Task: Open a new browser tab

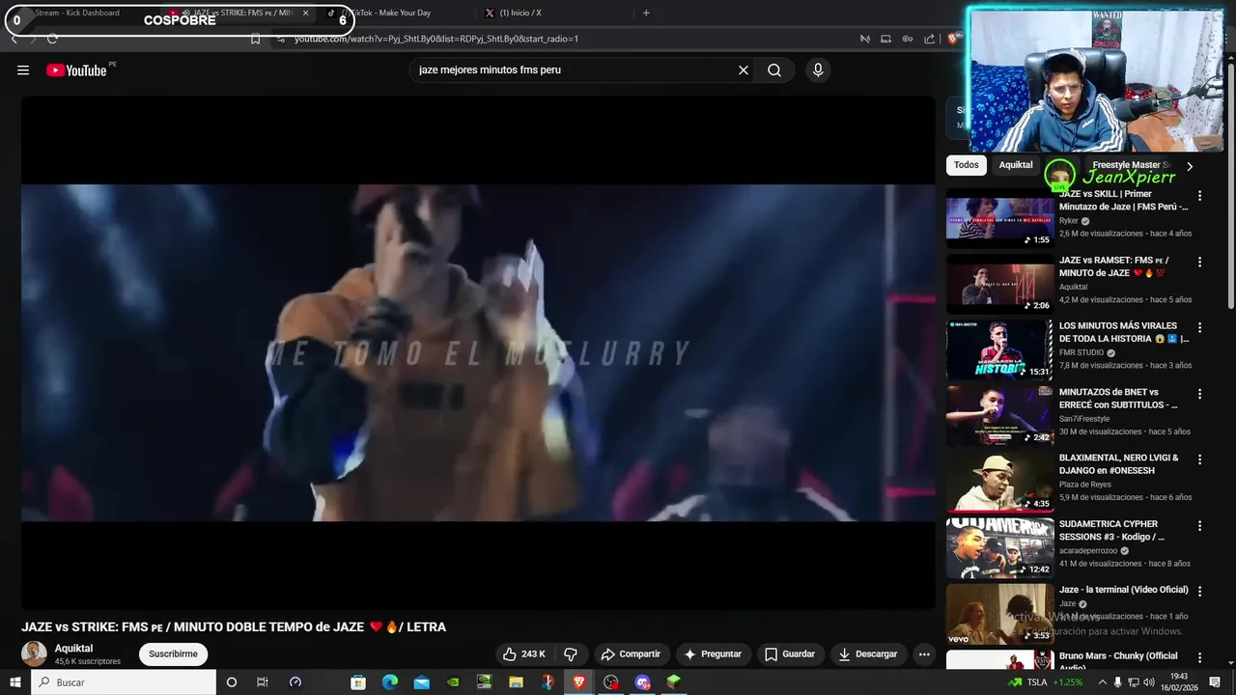Action: pos(646,14)
